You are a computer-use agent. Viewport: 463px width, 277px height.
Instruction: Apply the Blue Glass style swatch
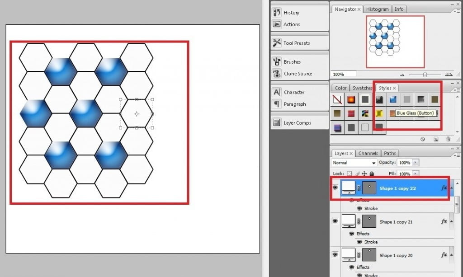tap(393, 99)
